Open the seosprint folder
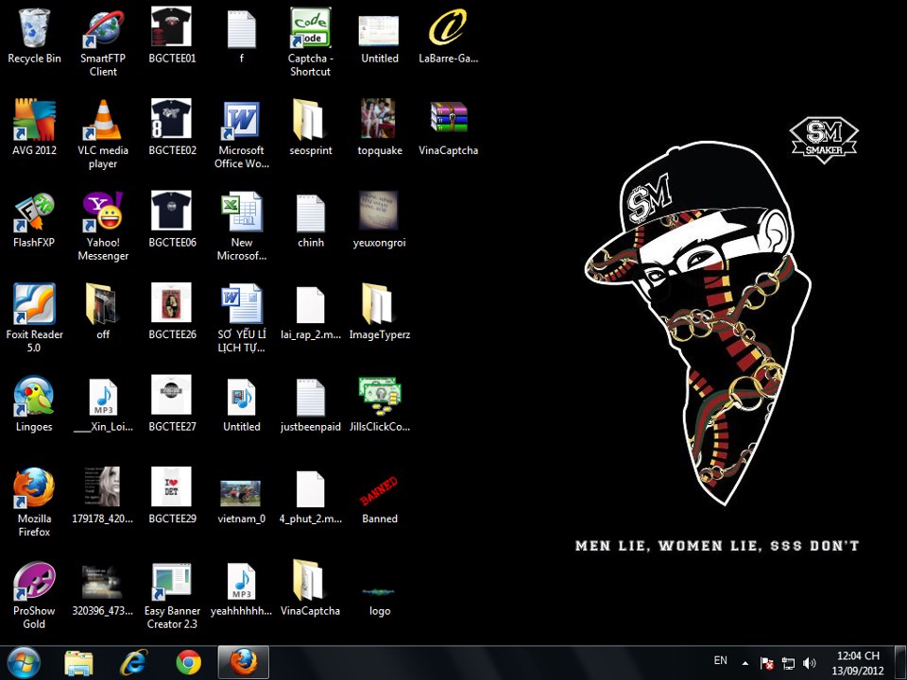The image size is (907, 680). [x=310, y=120]
